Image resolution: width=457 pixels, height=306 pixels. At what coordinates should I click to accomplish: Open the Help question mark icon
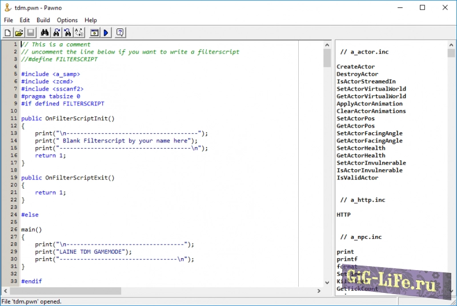120,32
